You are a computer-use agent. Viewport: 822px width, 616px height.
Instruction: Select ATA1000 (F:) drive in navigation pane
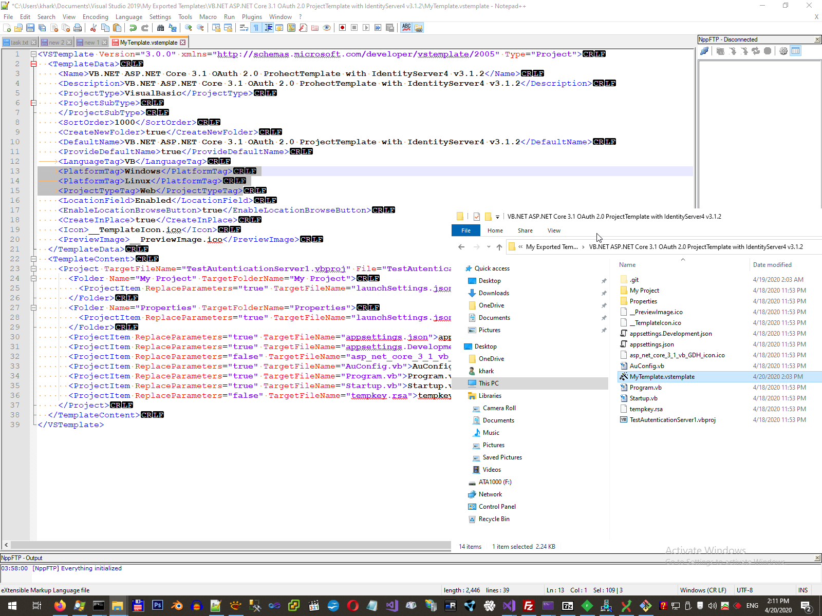click(x=495, y=482)
